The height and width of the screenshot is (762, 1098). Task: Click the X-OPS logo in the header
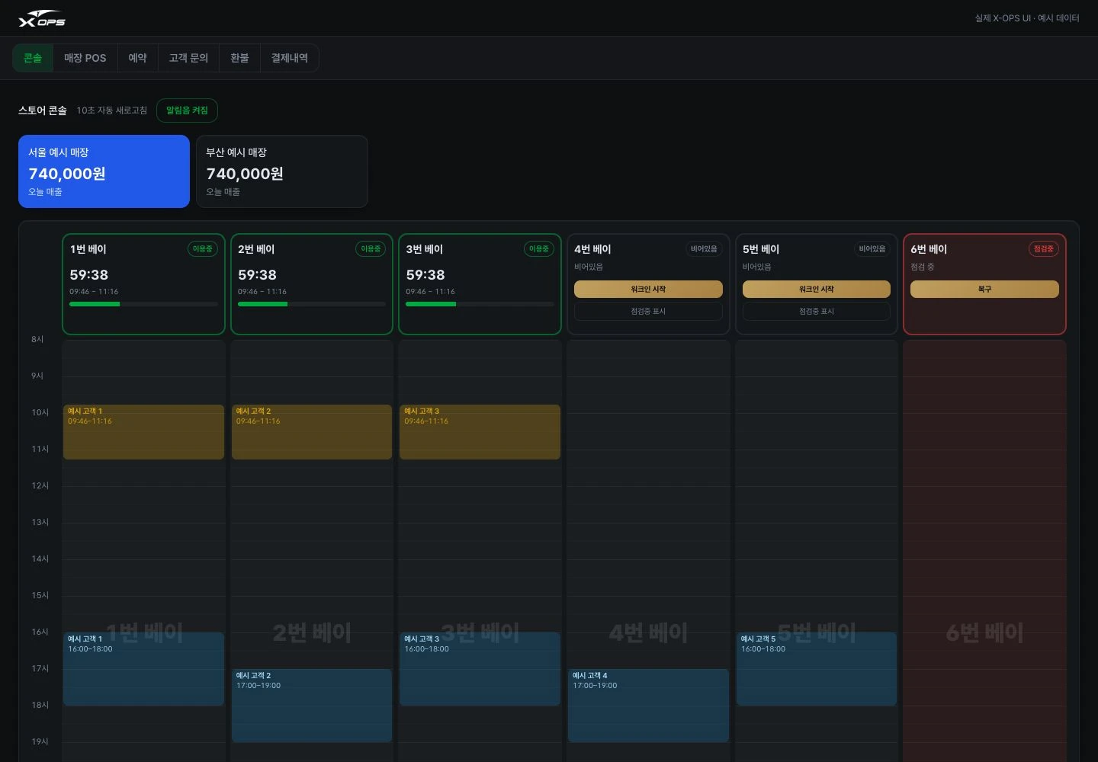pos(42,19)
